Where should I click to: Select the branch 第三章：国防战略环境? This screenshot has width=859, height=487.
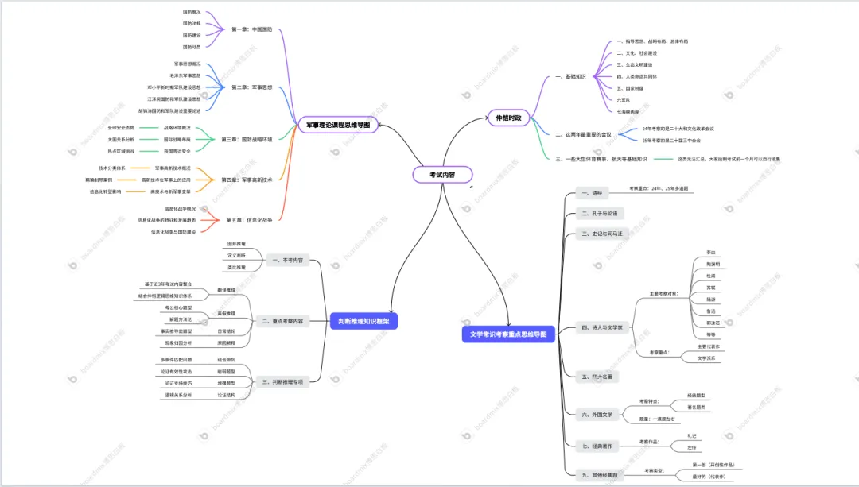point(247,140)
